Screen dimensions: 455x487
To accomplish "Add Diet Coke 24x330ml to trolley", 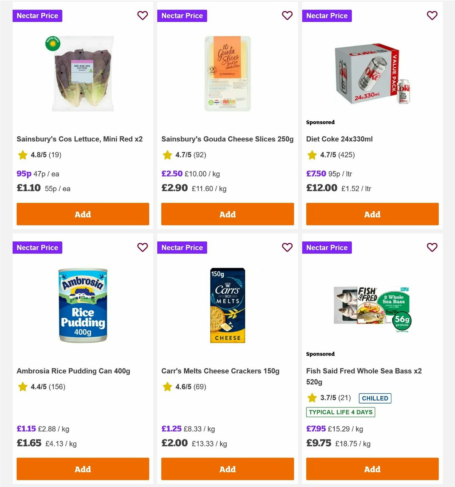I will (x=372, y=214).
